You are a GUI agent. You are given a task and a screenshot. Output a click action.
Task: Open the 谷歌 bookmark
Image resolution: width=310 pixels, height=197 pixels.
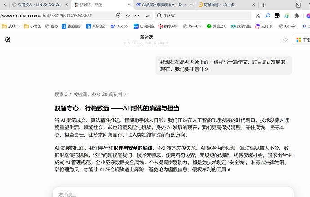click(x=52, y=26)
